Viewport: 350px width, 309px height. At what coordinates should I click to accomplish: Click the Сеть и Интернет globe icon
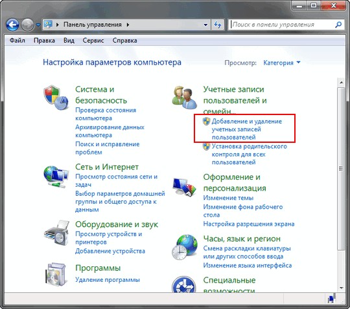pyautogui.click(x=56, y=176)
